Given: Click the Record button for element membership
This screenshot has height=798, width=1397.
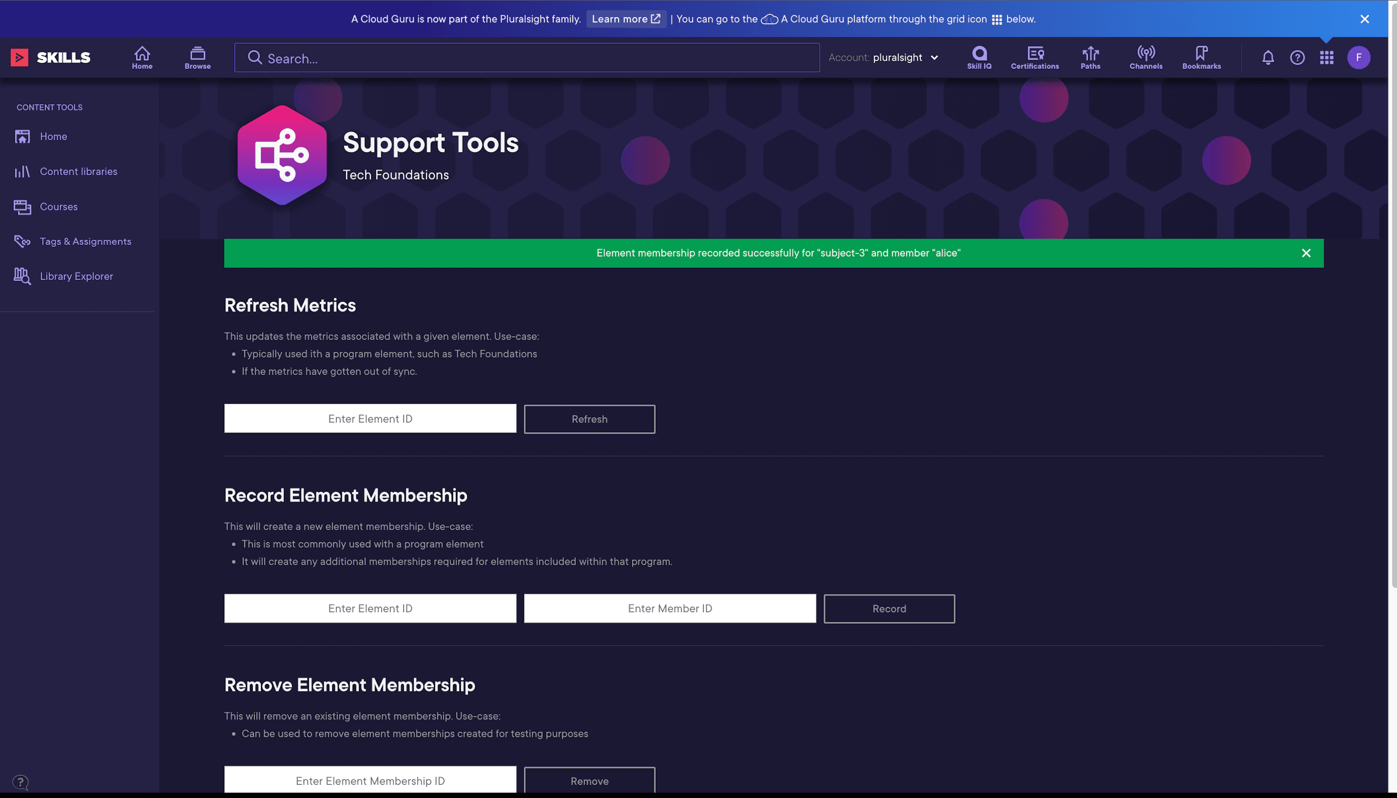Looking at the screenshot, I should tap(888, 608).
